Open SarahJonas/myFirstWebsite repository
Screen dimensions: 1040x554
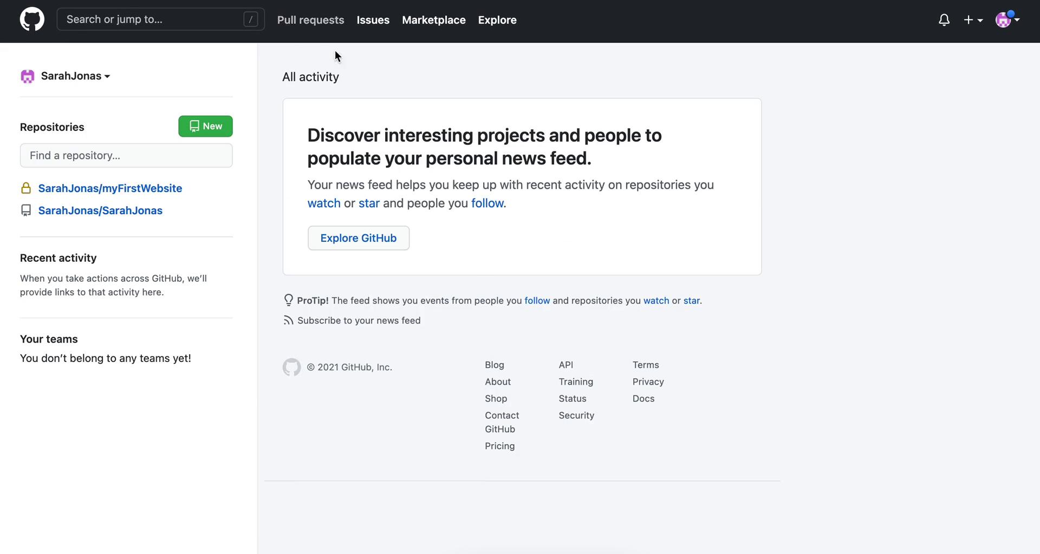[x=110, y=188]
